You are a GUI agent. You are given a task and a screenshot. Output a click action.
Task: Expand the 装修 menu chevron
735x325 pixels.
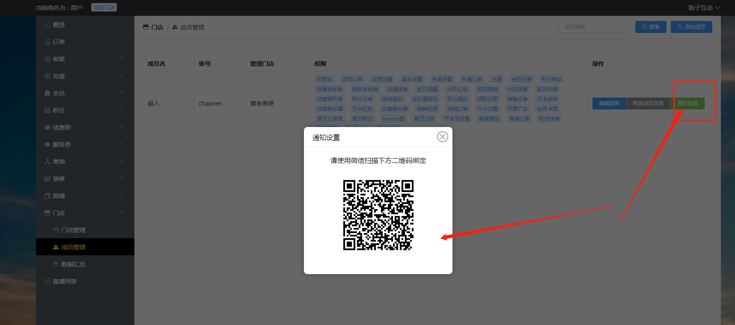pos(121,178)
